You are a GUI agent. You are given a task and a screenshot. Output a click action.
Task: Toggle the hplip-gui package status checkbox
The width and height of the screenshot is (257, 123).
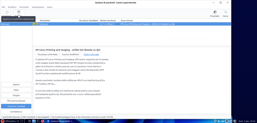(34, 24)
